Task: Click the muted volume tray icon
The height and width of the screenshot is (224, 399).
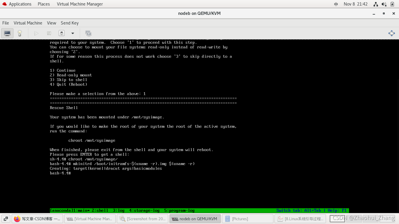Action: (x=384, y=4)
